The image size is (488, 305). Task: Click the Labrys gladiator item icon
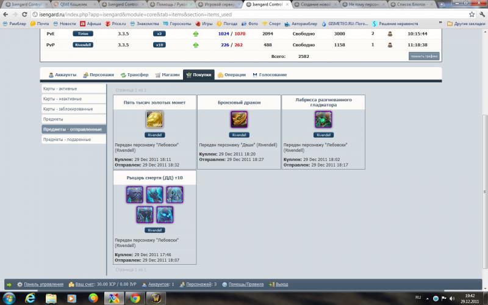pos(323,120)
